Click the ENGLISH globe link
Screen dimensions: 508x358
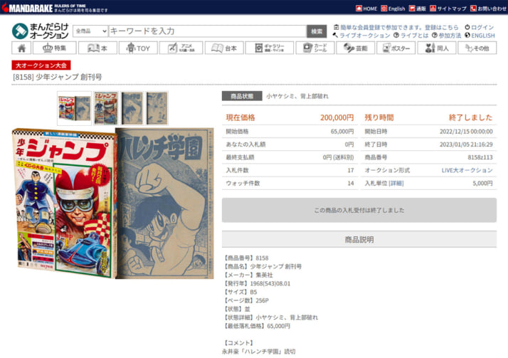tap(480, 36)
